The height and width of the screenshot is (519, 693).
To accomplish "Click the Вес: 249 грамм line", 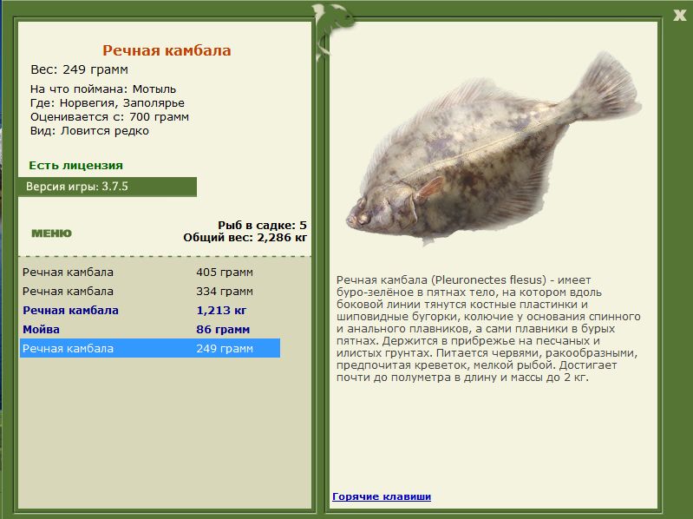I will coord(79,69).
